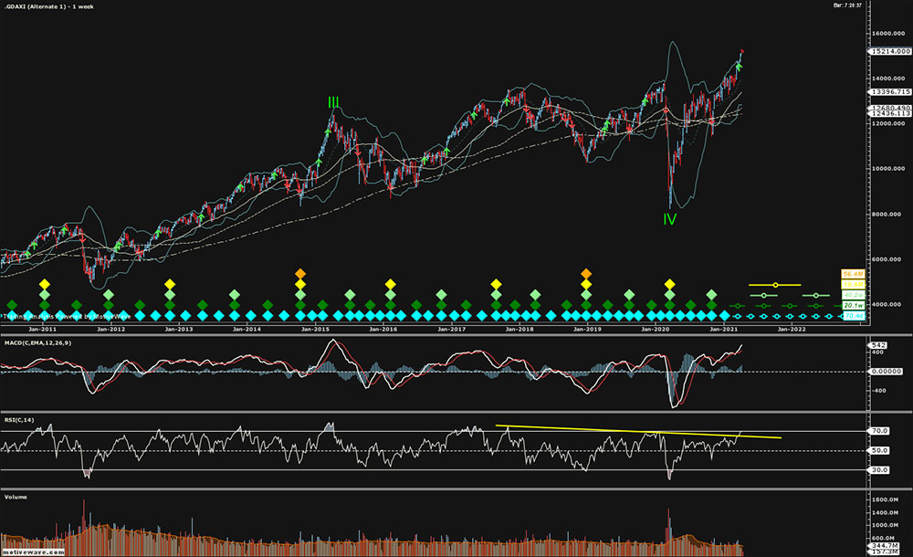The height and width of the screenshot is (557, 913).
Task: Select the orange cycle diamond near Jan-2019
Action: tap(585, 273)
